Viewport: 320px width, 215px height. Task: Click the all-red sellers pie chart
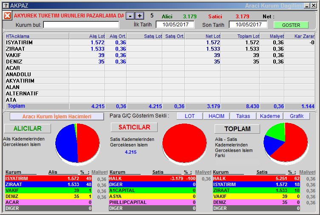pyautogui.click(x=184, y=143)
